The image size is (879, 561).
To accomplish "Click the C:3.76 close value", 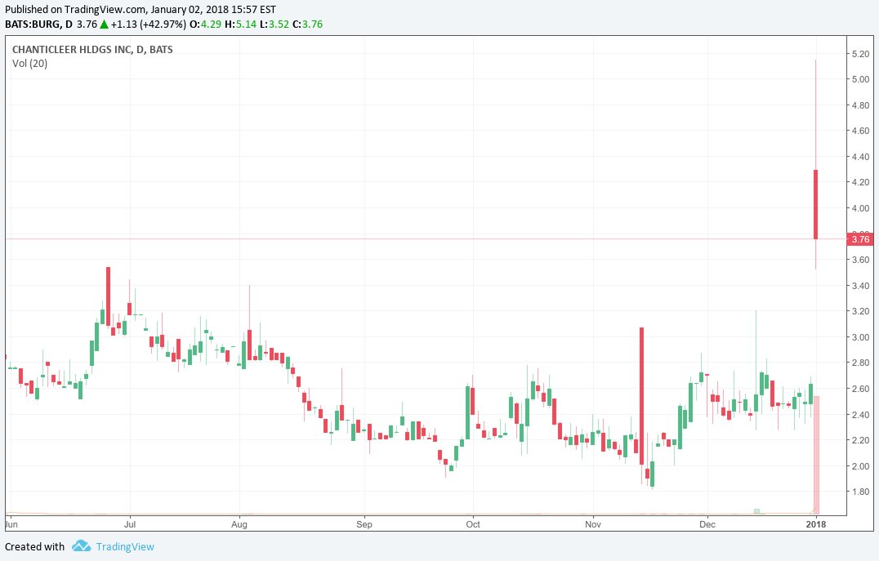I will 308,24.
